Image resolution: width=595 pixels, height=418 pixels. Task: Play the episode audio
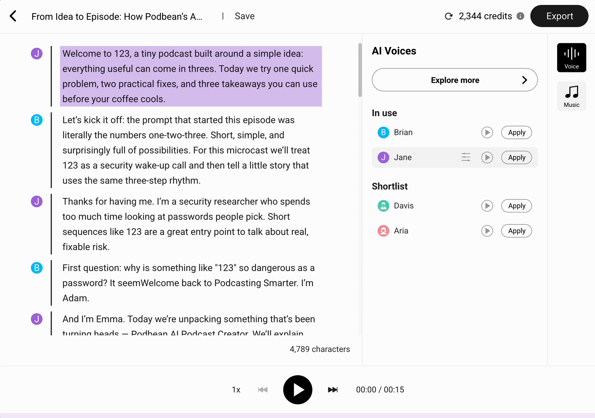pos(297,389)
